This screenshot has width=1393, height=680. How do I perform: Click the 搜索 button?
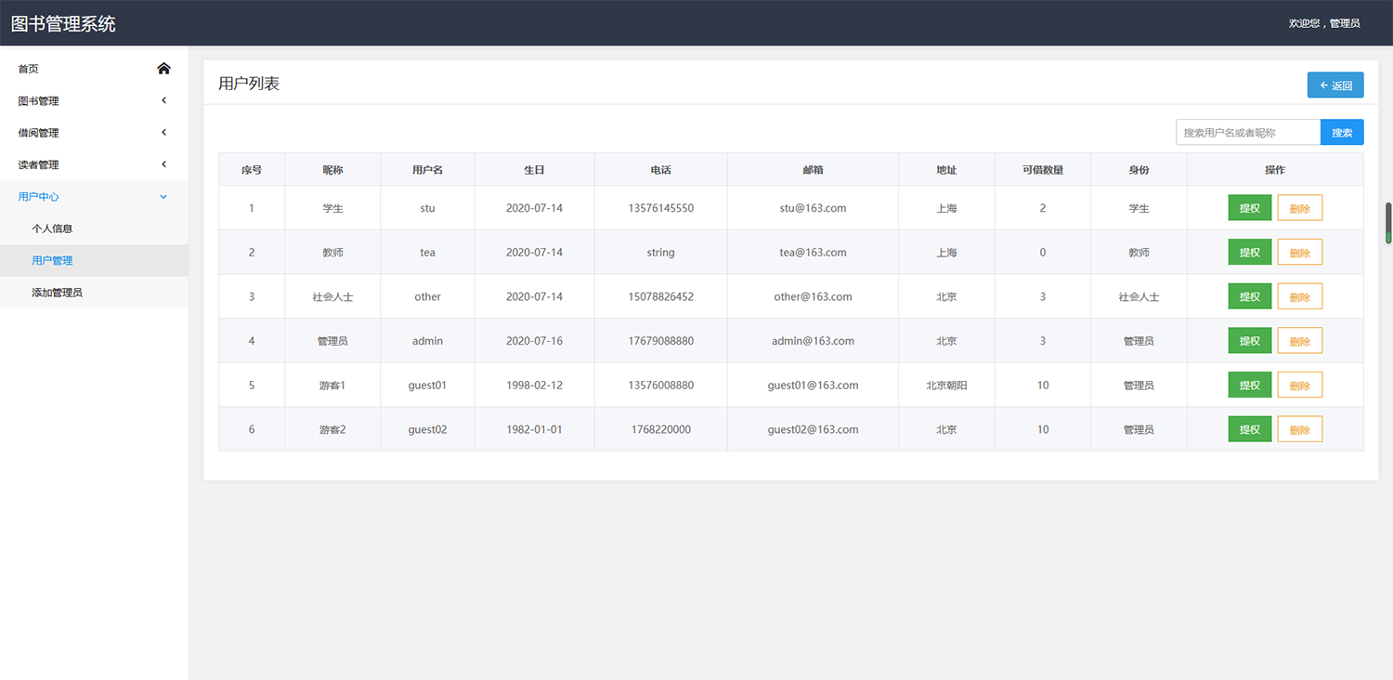(x=1342, y=133)
